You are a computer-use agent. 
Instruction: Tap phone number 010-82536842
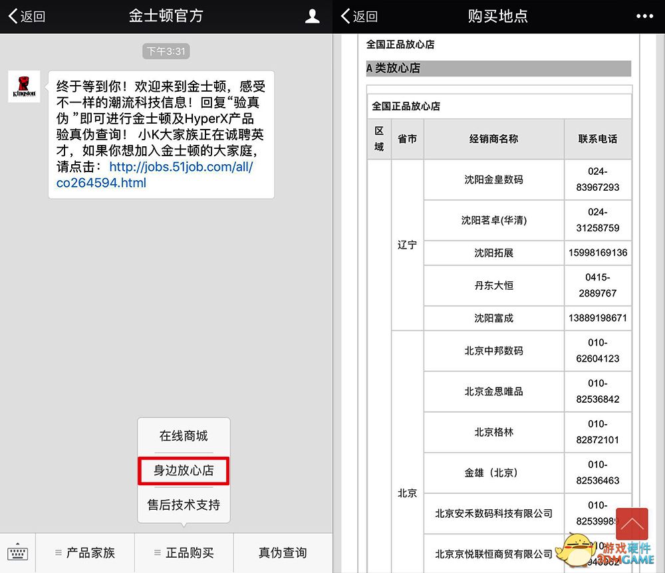coord(598,392)
